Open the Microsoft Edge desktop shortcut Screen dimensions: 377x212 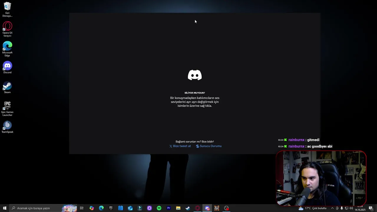[7, 49]
